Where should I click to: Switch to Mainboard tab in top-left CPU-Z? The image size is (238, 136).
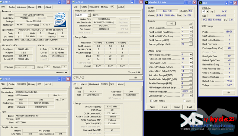(x=22, y=7)
